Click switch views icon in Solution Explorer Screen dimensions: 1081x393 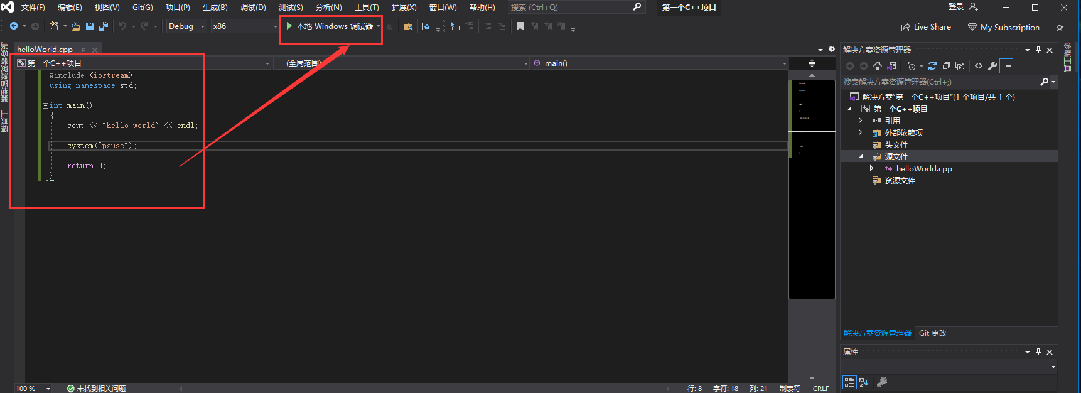point(891,66)
